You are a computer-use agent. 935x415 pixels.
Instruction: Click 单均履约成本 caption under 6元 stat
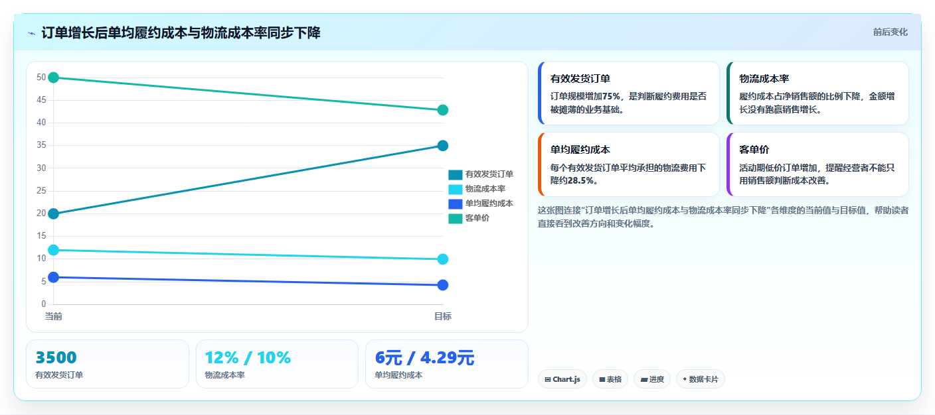398,375
